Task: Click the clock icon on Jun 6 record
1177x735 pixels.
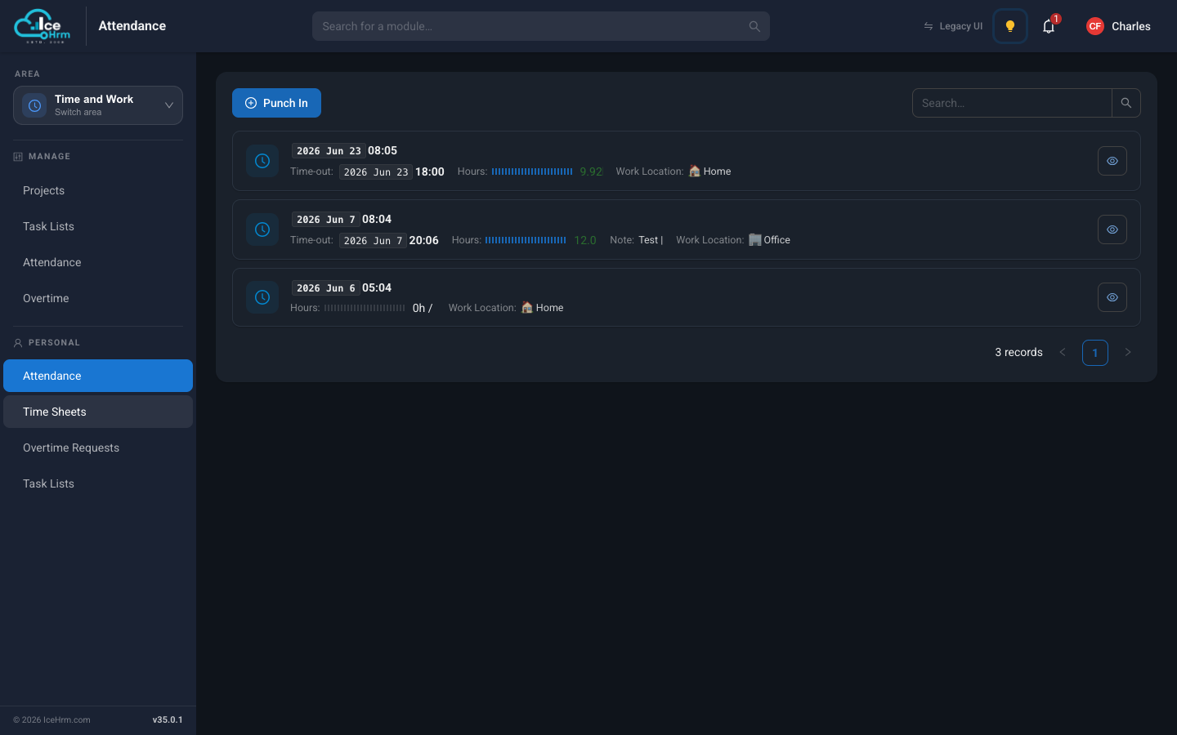Action: 262,297
